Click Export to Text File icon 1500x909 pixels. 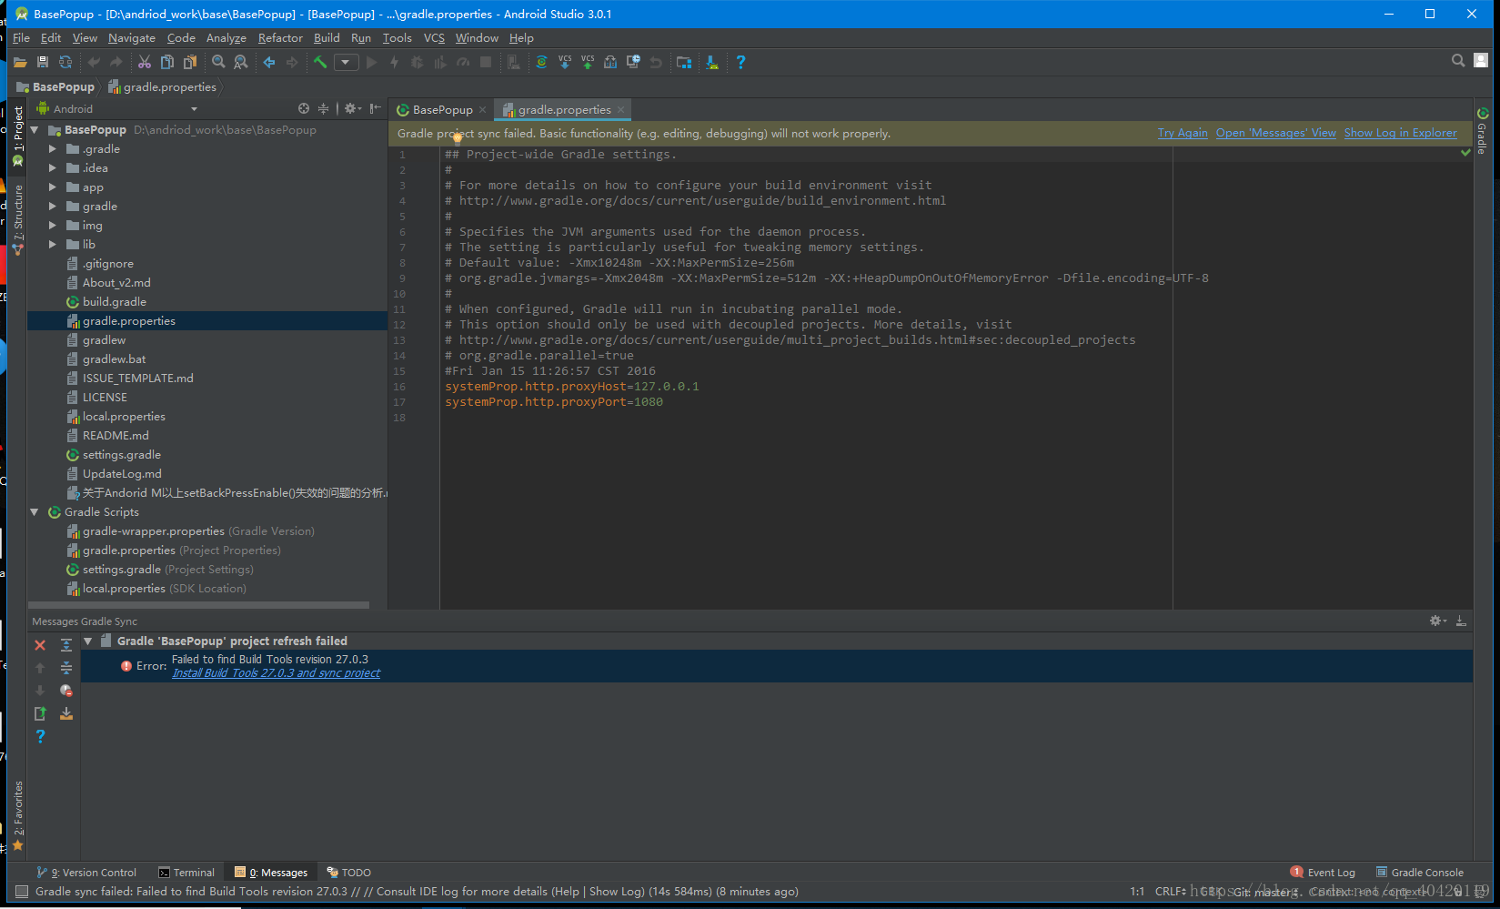[x=40, y=713]
